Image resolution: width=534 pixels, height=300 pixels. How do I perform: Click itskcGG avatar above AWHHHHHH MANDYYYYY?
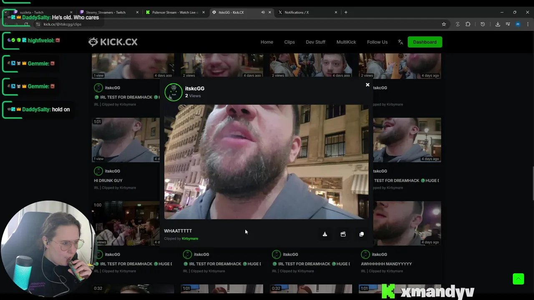[x=365, y=255]
